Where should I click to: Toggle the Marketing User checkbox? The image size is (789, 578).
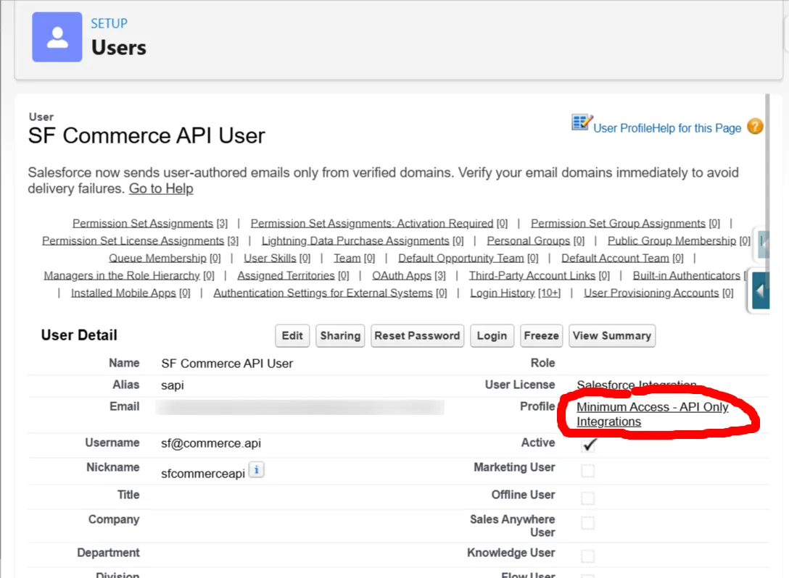tap(587, 471)
